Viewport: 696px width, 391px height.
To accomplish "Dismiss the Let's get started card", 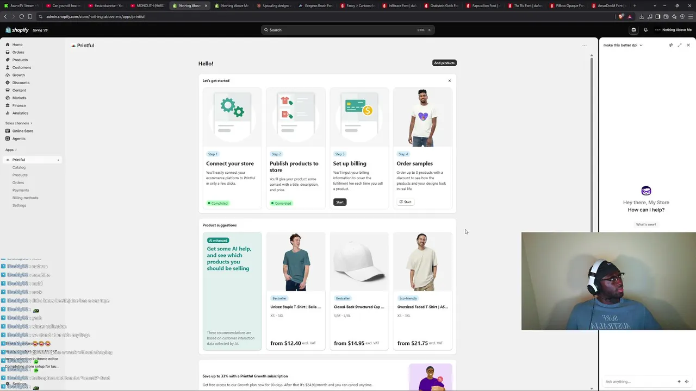I will [450, 80].
